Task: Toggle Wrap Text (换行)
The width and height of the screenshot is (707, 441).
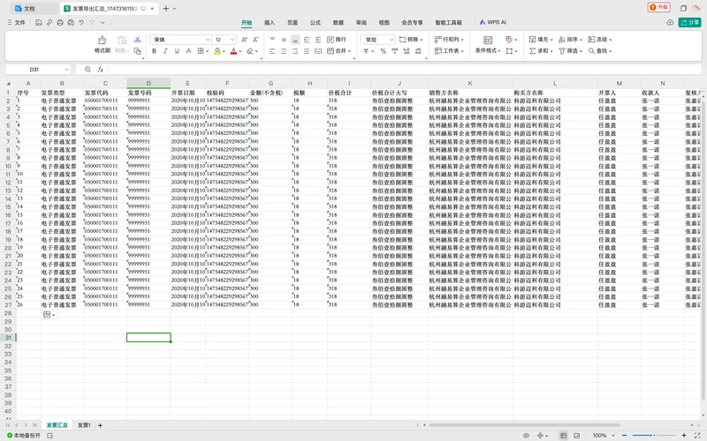Action: click(x=337, y=40)
